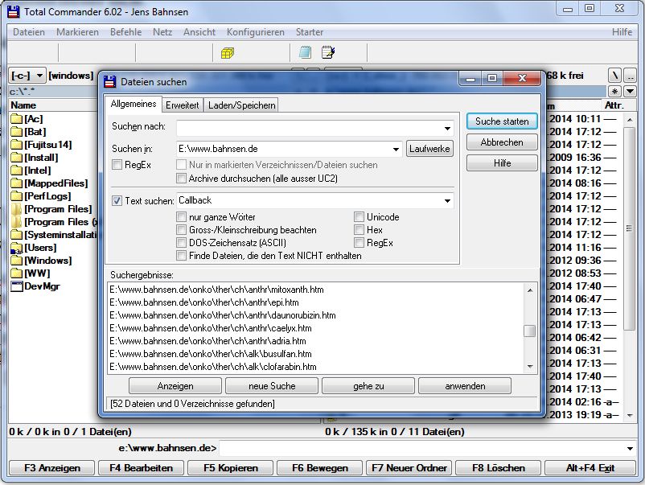Open the Konfigurieren menu
Image resolution: width=645 pixels, height=485 pixels.
256,32
